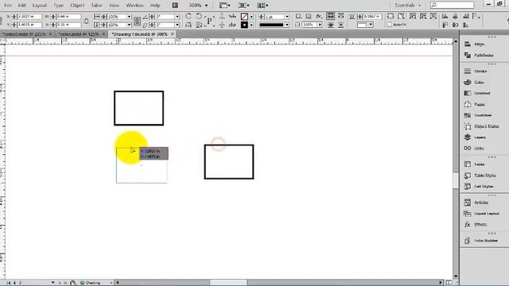Open the Align panel
Image resolution: width=509 pixels, height=286 pixels.
(475, 44)
